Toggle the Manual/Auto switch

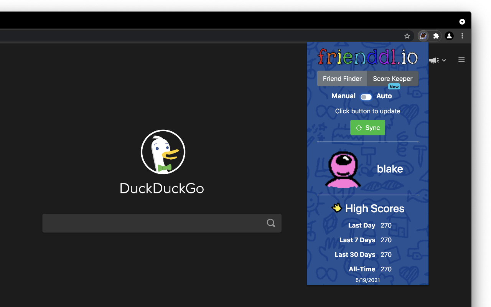click(x=366, y=97)
